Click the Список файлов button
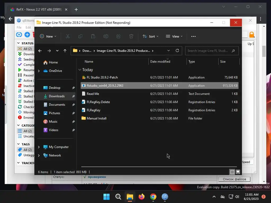Image resolution: width=271 pixels, height=203 pixels. (234, 179)
